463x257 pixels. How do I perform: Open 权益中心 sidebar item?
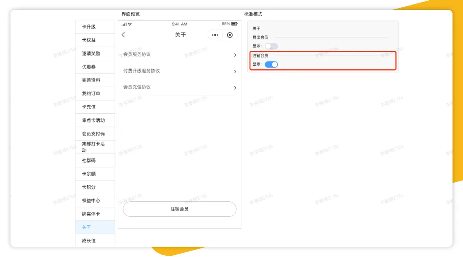pos(95,201)
